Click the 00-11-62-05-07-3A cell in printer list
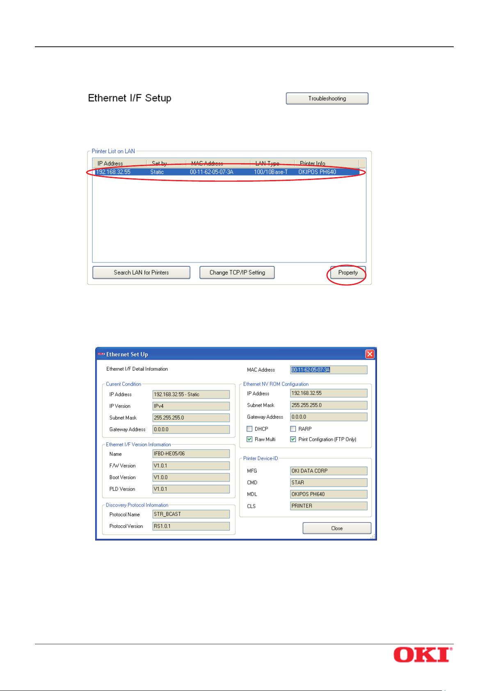Screen dimensions: 489x691 coord(212,172)
